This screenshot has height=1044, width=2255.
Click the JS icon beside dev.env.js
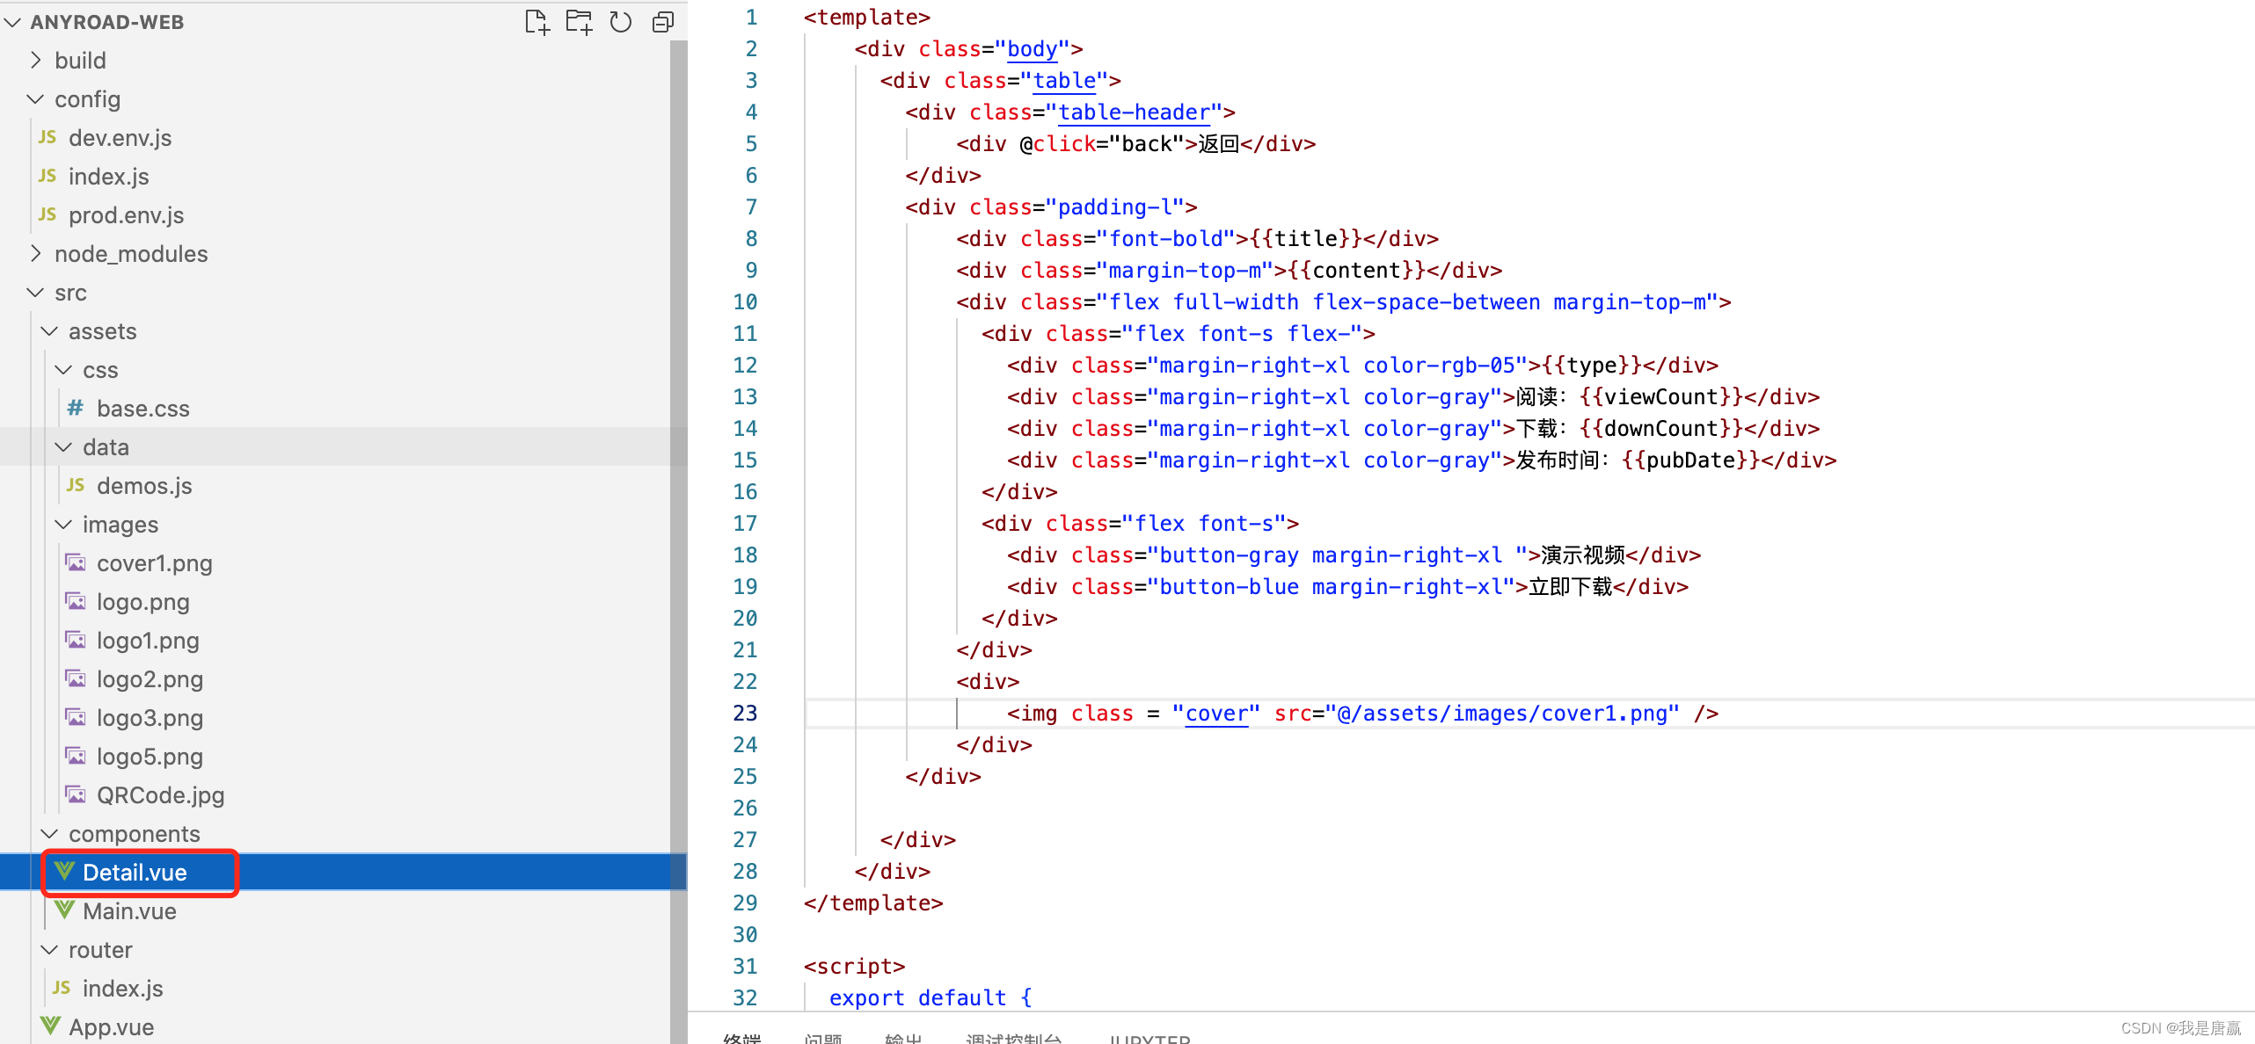coord(47,137)
